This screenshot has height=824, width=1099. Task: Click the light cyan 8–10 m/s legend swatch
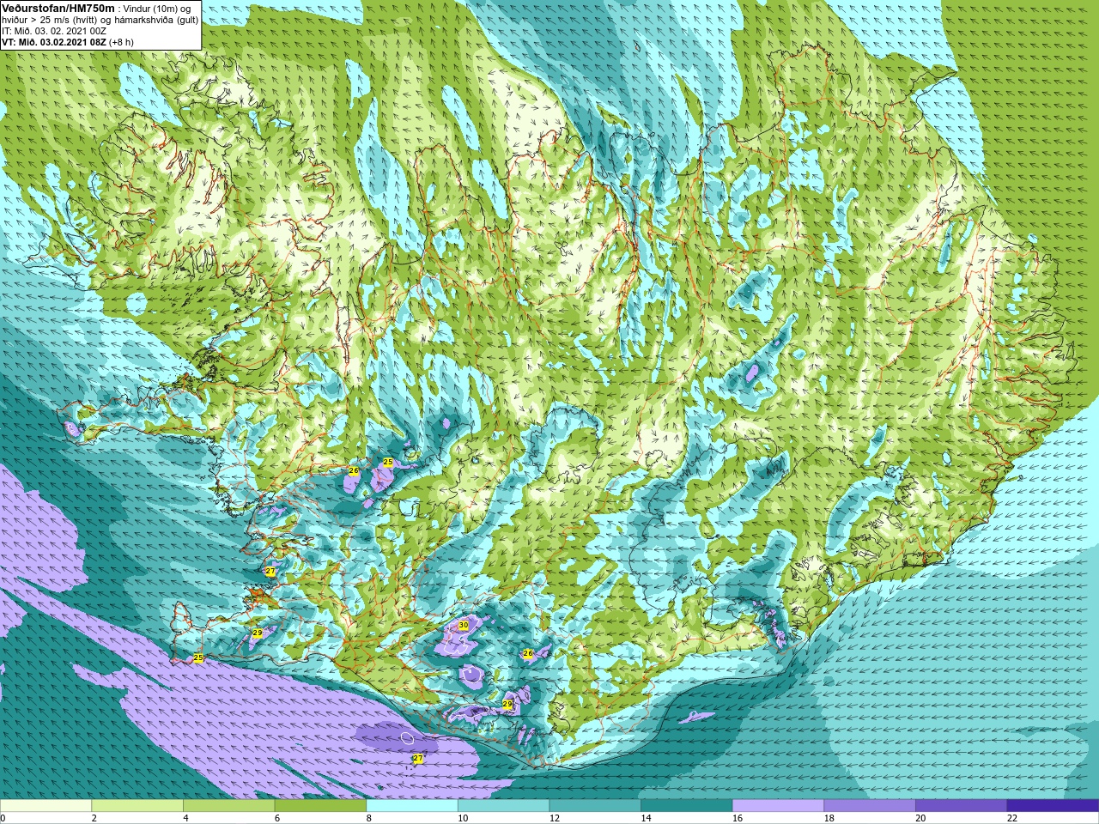(412, 805)
